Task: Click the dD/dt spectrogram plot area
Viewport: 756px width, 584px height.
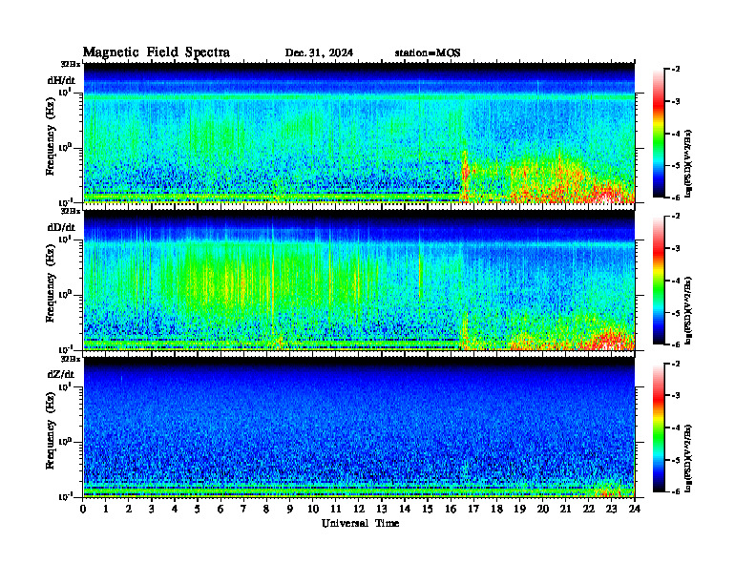Action: (359, 280)
